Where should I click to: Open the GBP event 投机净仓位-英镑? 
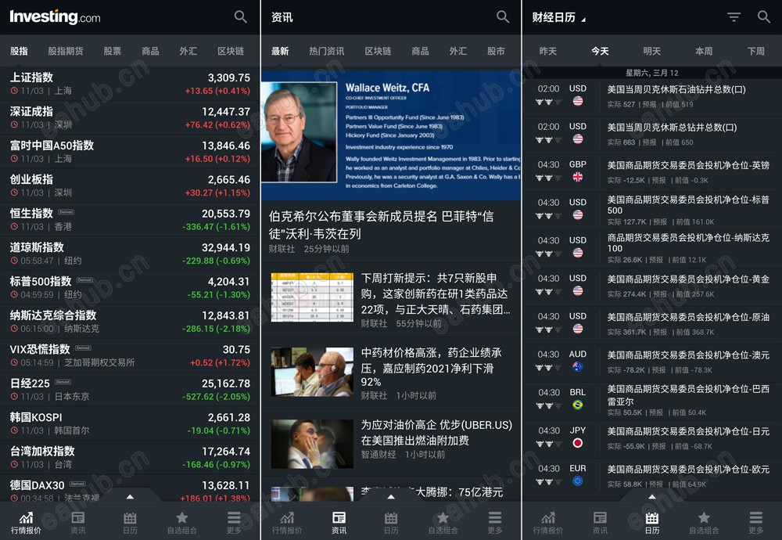(x=652, y=173)
